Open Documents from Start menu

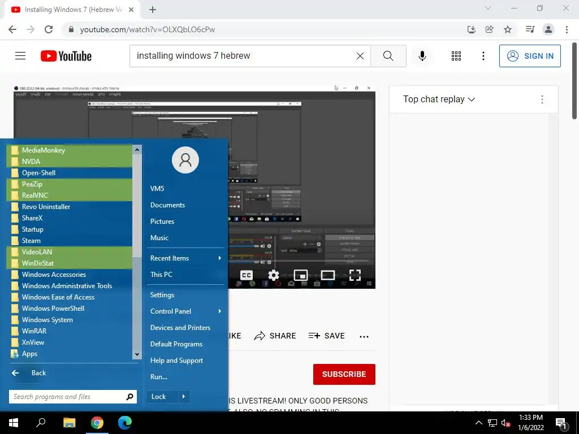[185, 205]
